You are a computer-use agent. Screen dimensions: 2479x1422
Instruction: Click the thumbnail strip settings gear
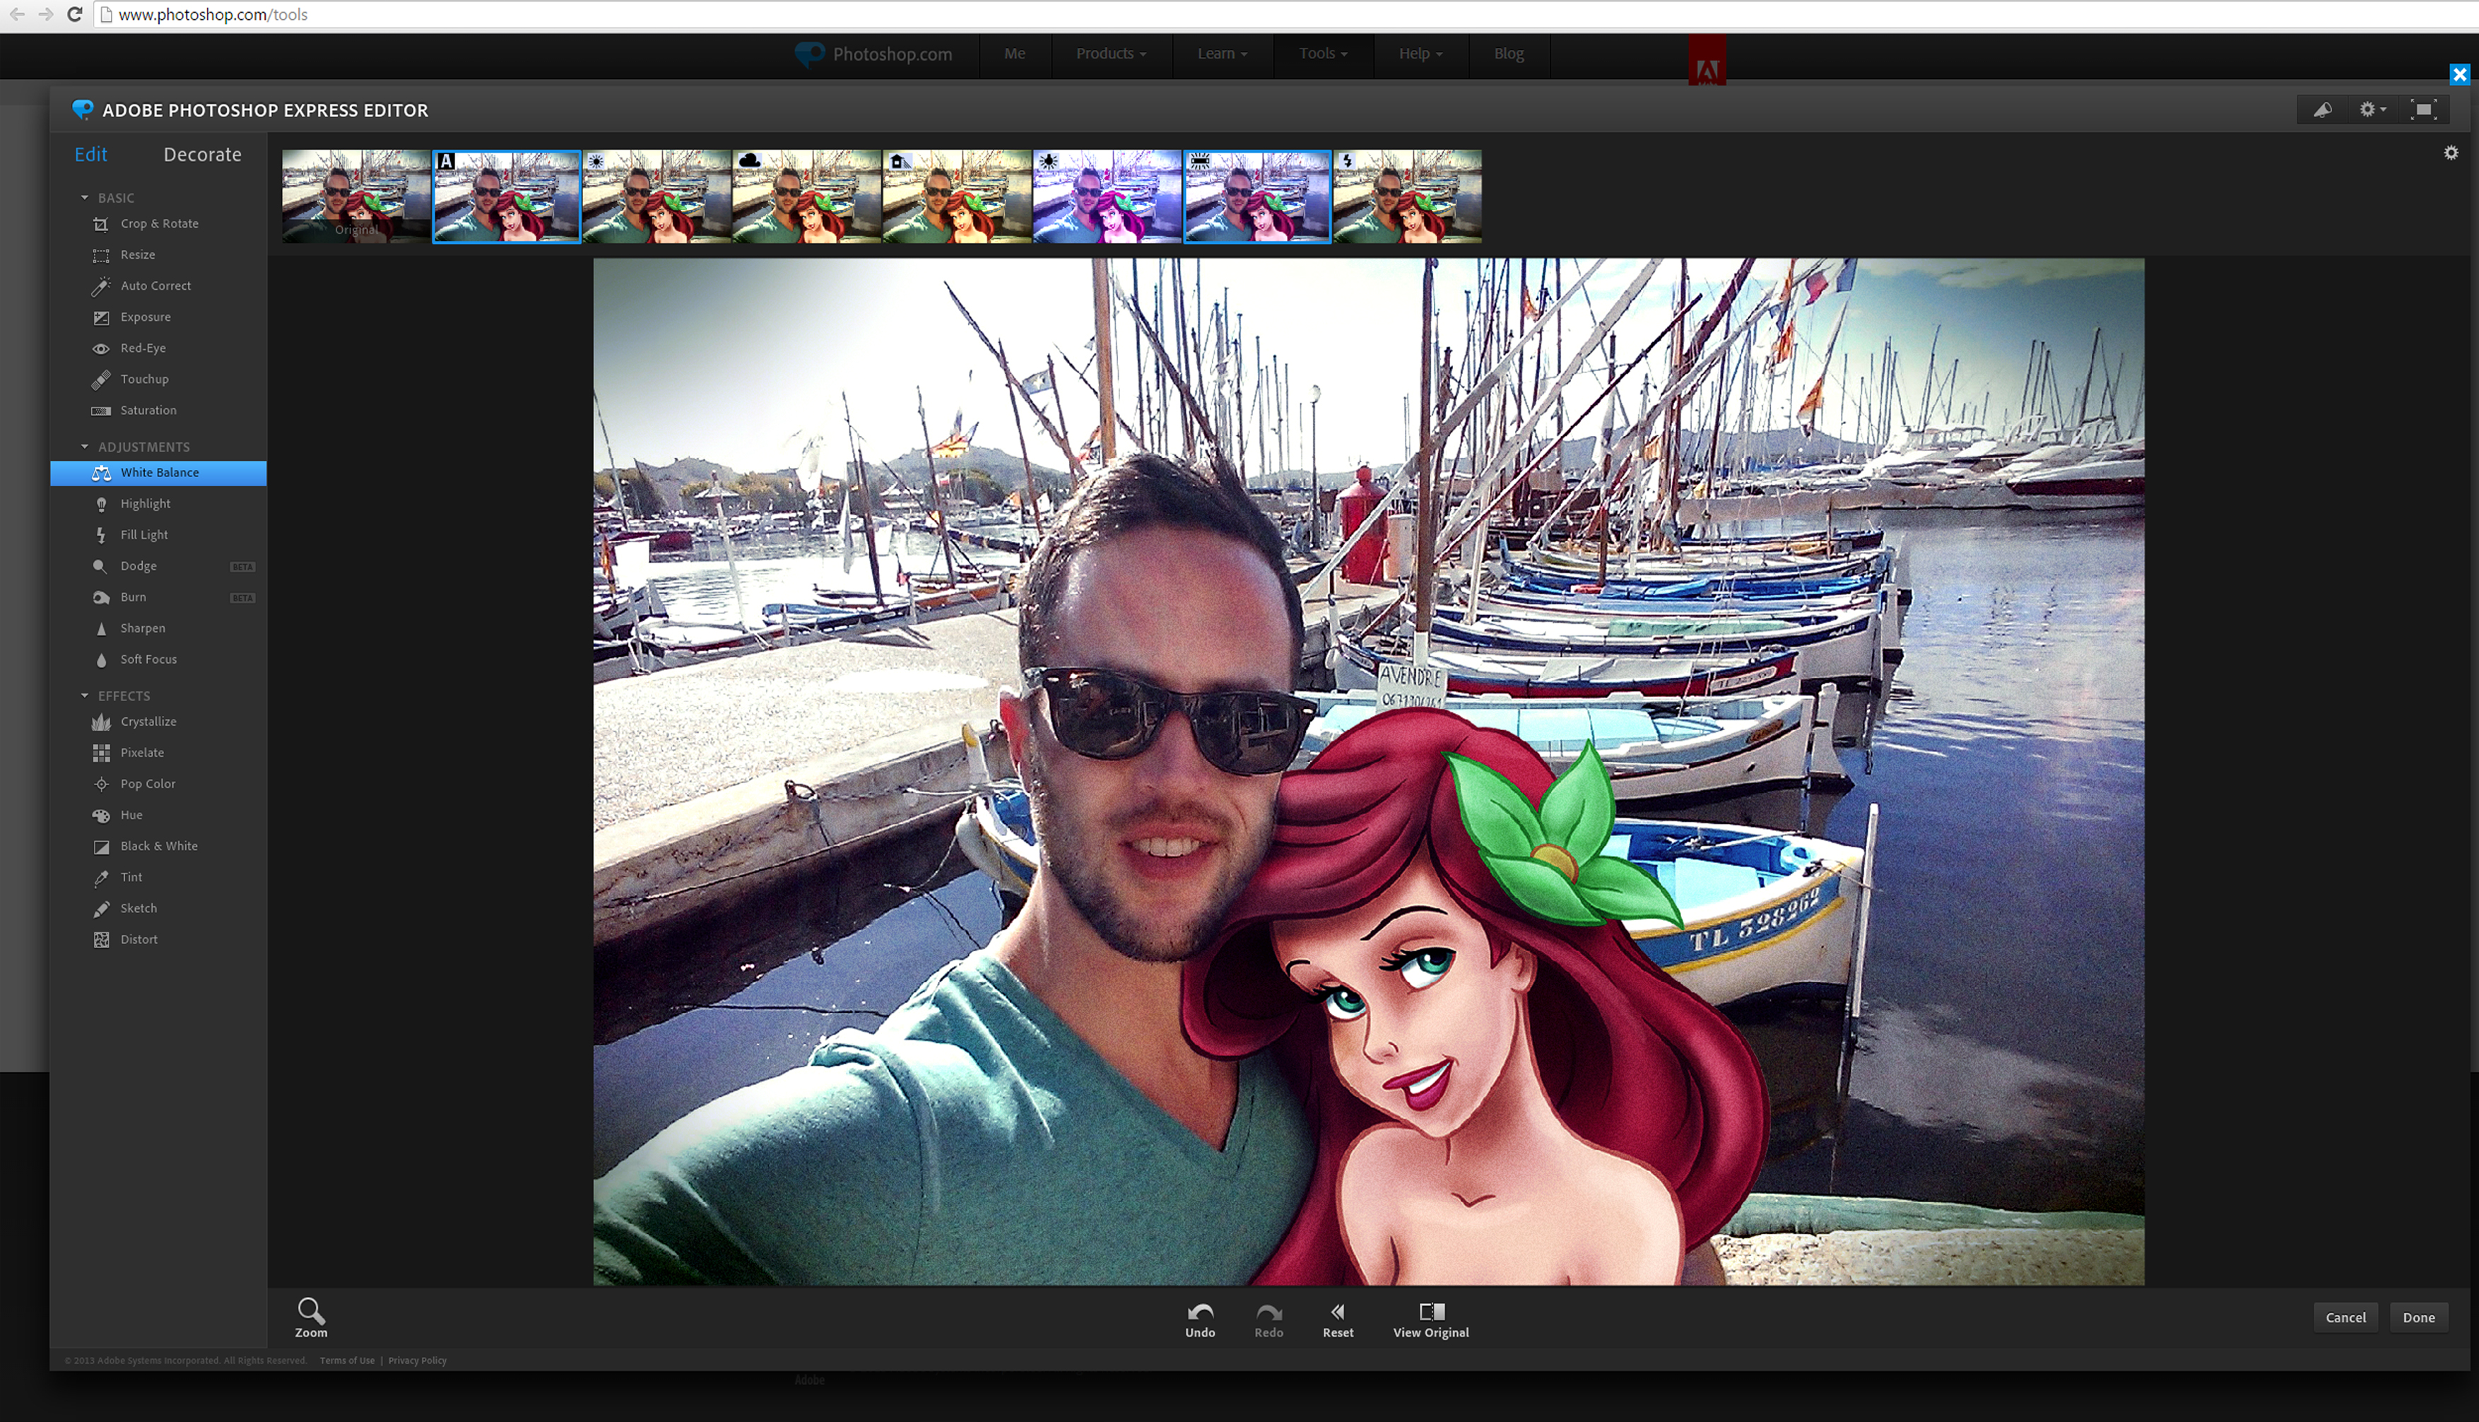(2451, 153)
